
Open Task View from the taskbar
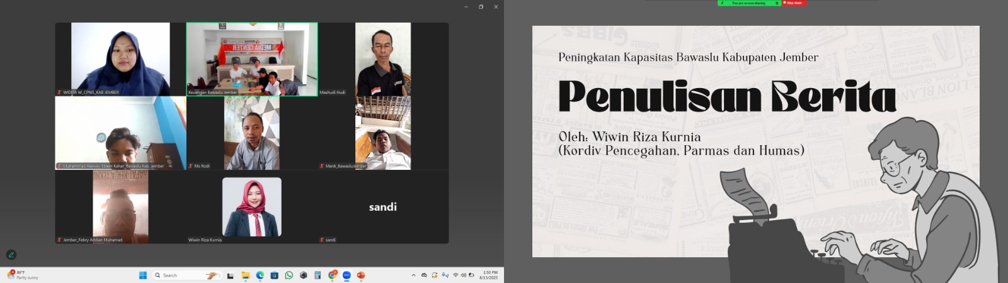click(x=230, y=275)
